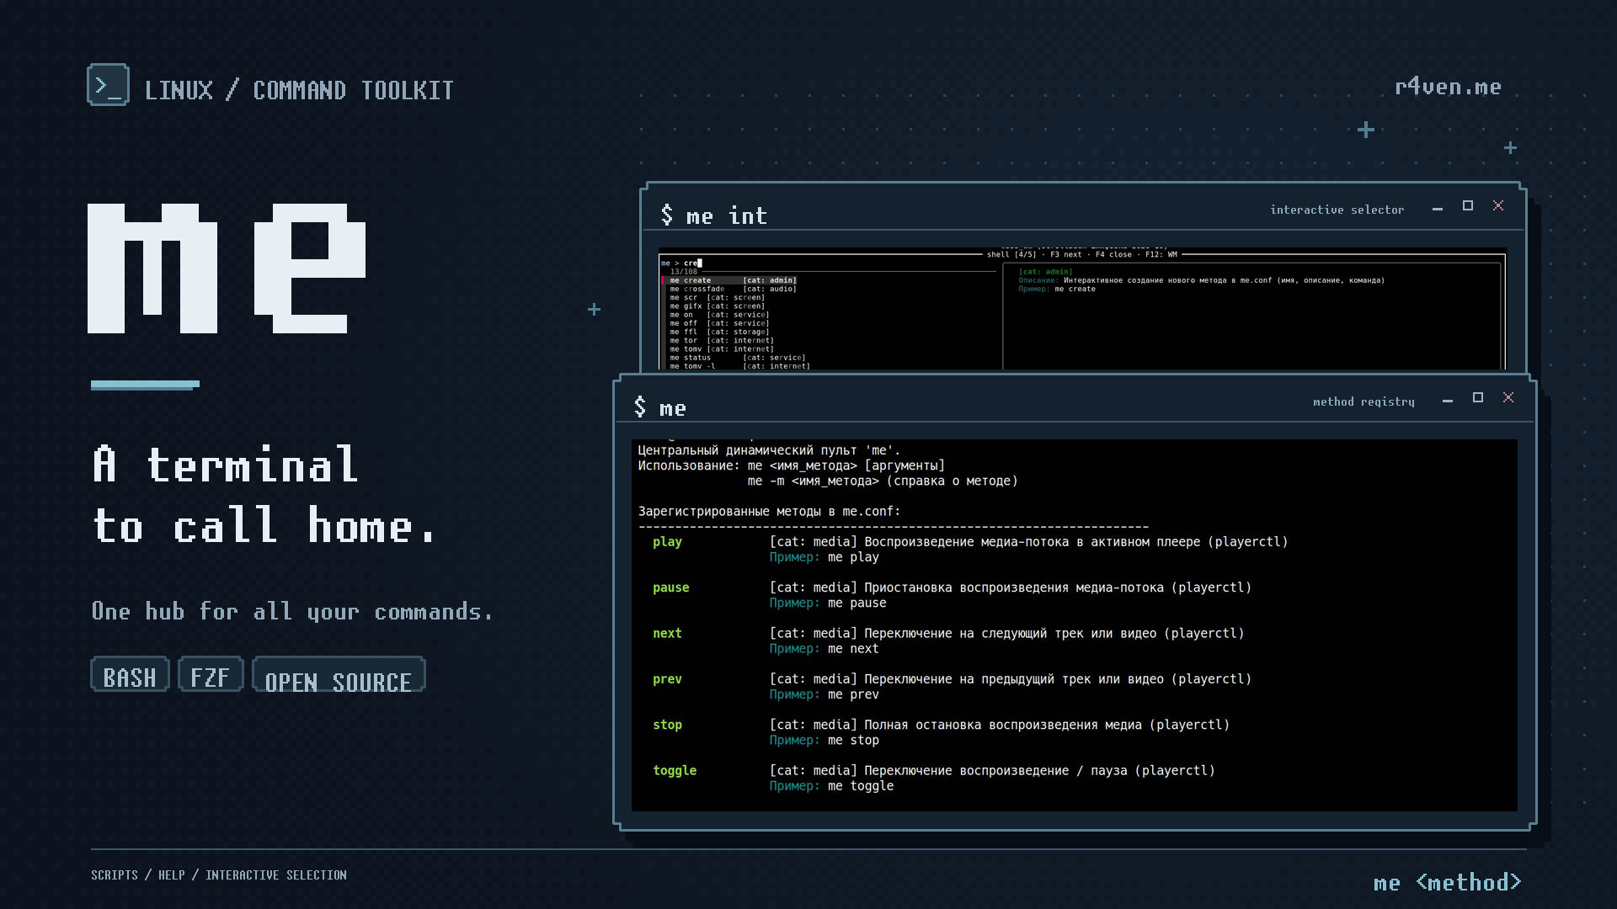The height and width of the screenshot is (909, 1617).
Task: Click the 'me <method>' footer text
Action: click(x=1447, y=882)
